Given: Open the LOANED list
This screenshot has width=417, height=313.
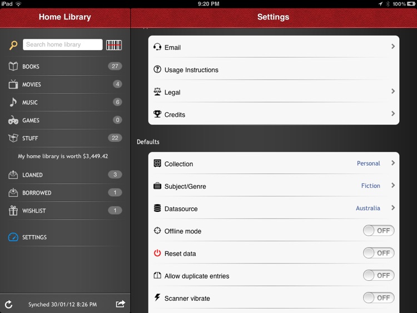Looking at the screenshot, I should click(65, 175).
